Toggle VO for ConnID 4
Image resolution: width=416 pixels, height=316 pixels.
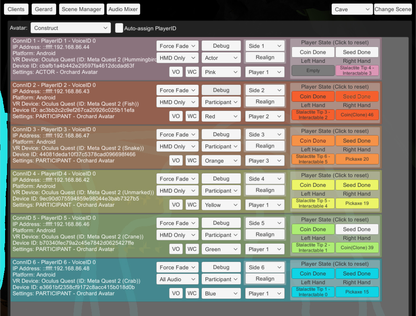click(176, 204)
